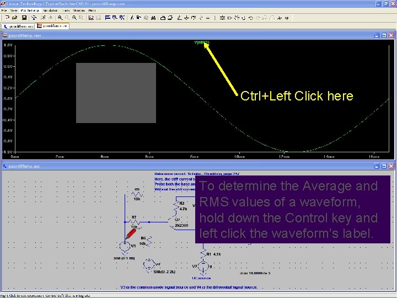Image resolution: width=397 pixels, height=298 pixels.
Task: Click the close all windows toolbar icon
Action: 122,18
